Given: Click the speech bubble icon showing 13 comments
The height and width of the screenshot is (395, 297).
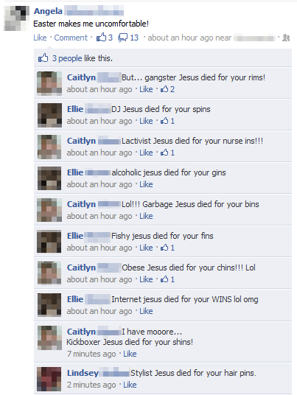Looking at the screenshot, I should (123, 38).
